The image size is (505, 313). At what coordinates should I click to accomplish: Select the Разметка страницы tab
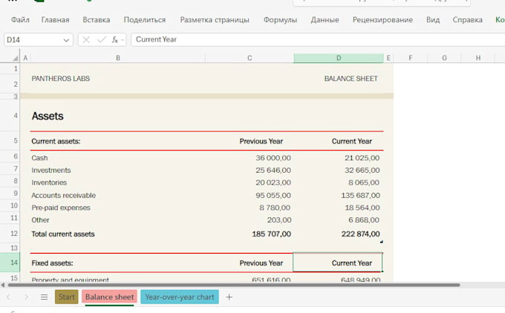pyautogui.click(x=215, y=20)
